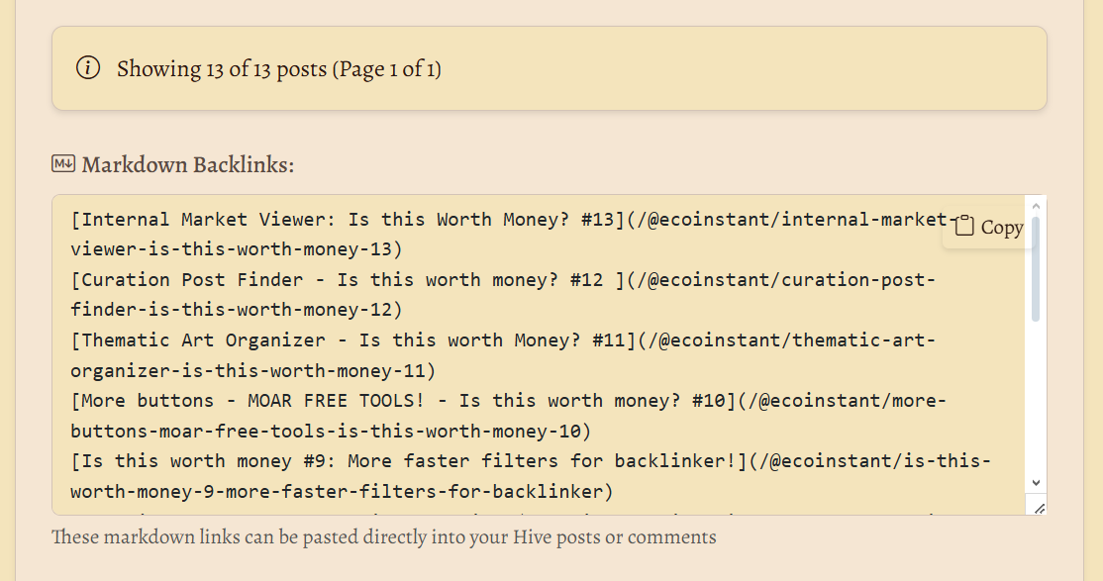
Task: Click the clipboard icon on the Copy button
Action: 964,227
